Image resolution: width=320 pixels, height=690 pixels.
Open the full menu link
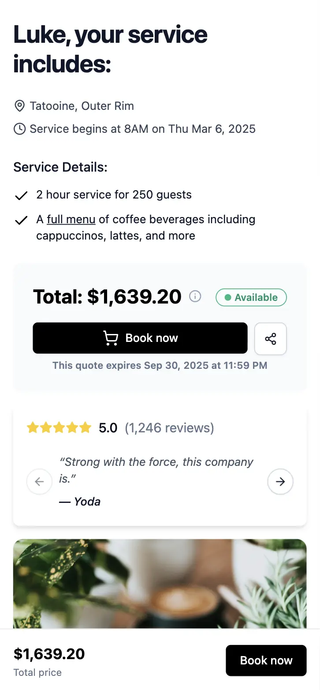tap(71, 219)
